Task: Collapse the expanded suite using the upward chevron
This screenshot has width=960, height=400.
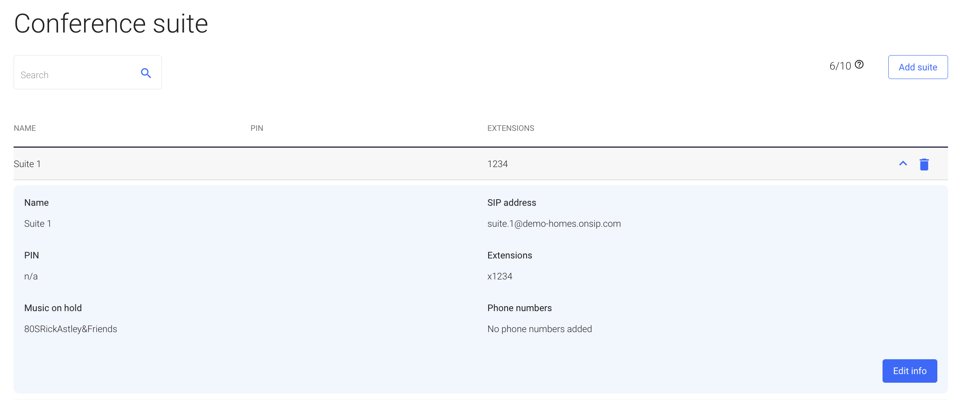Action: (x=903, y=163)
